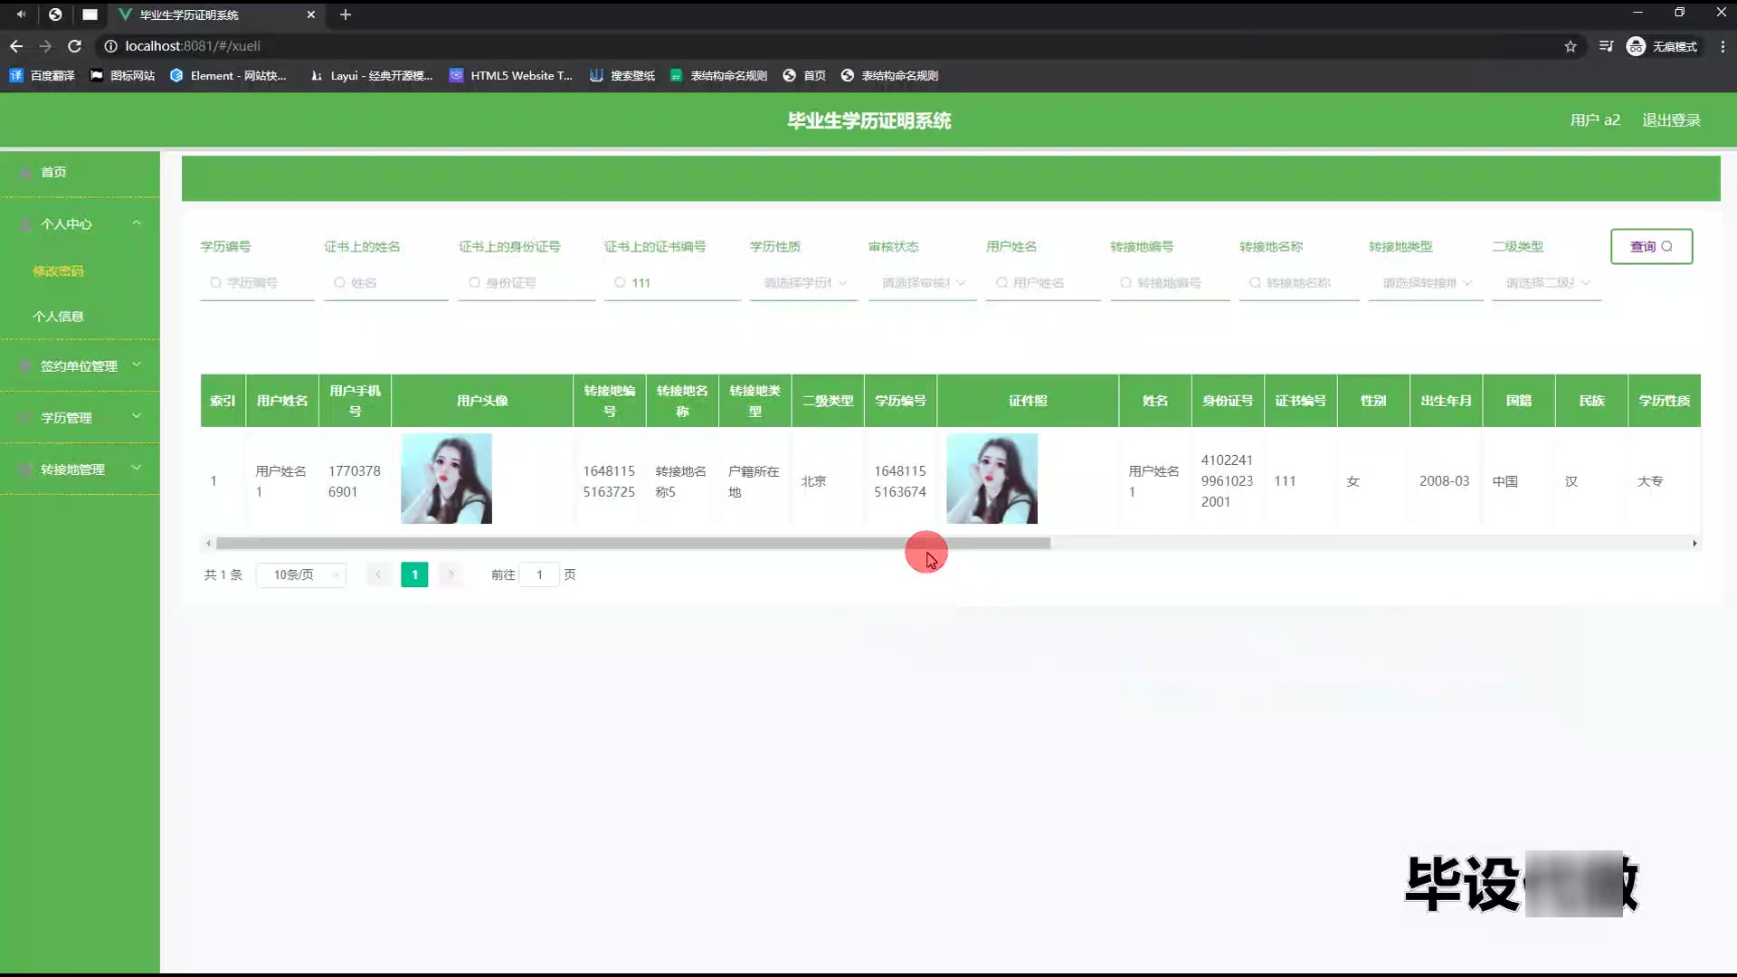This screenshot has width=1737, height=977.
Task: Open the incognito 无痕模式 indicator
Action: 1662,46
